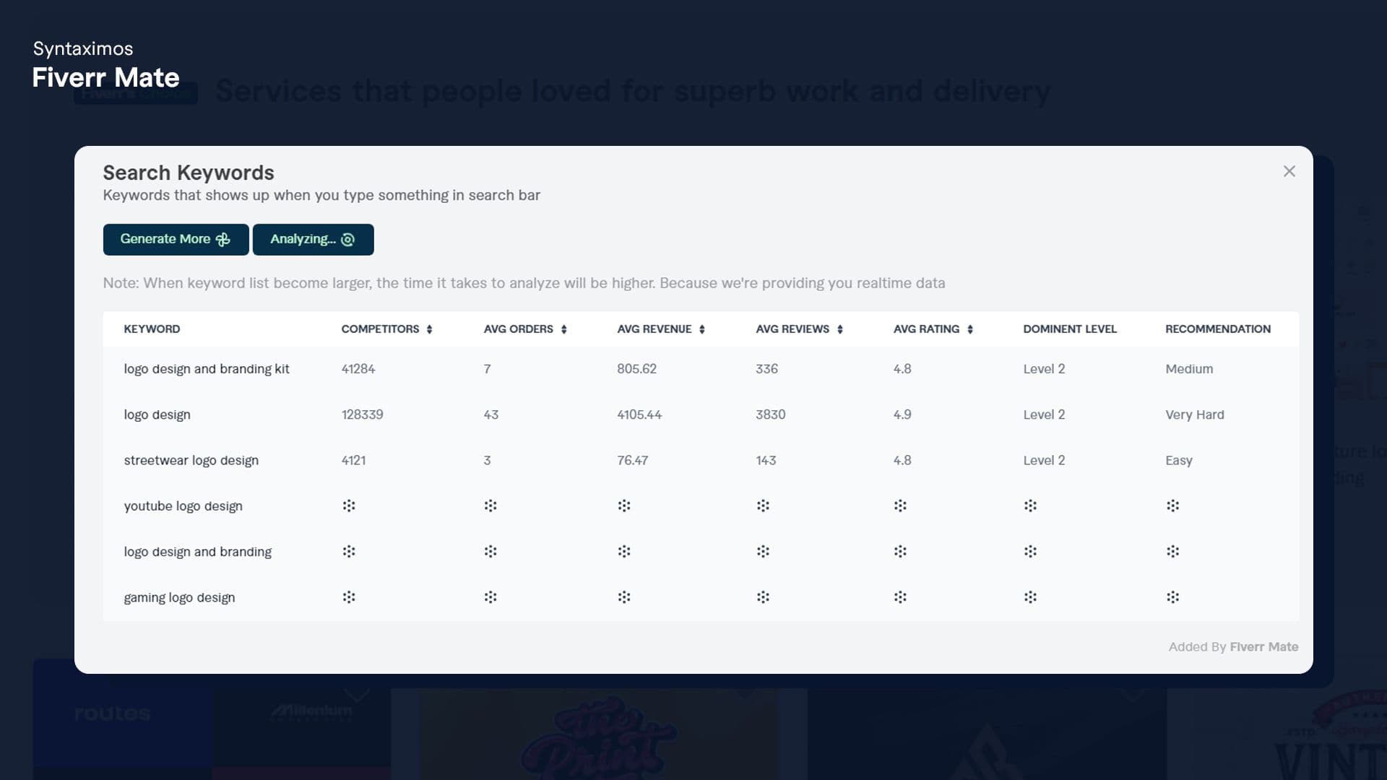This screenshot has height=780, width=1387.
Task: Sort by Avg Revenue column arrows
Action: [701, 329]
